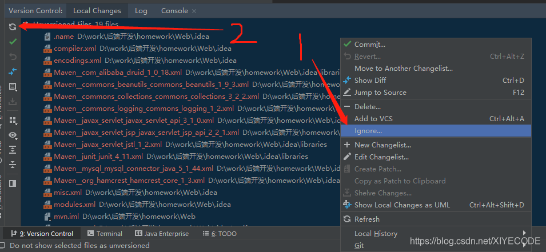Choose Create Patch... in the context menu
This screenshot has height=252, width=546.
point(436,169)
